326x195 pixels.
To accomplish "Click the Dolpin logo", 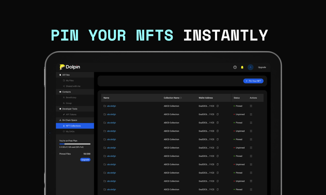I will coord(70,67).
